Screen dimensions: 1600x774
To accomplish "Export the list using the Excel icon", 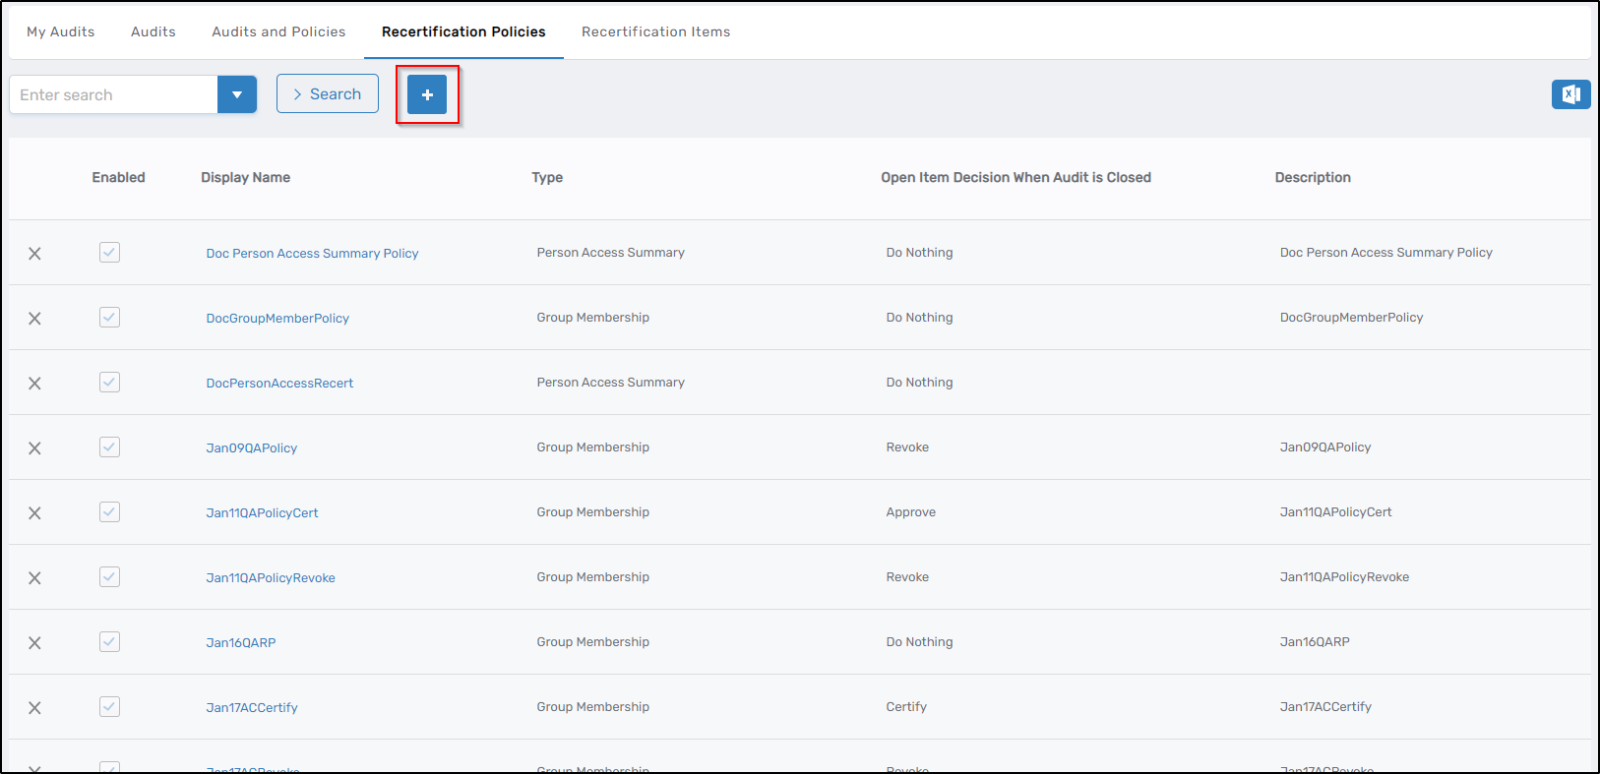I will point(1570,94).
